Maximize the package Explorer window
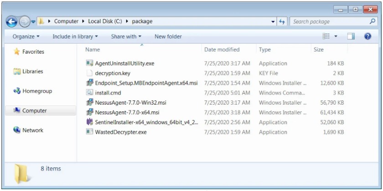 (x=356, y=10)
